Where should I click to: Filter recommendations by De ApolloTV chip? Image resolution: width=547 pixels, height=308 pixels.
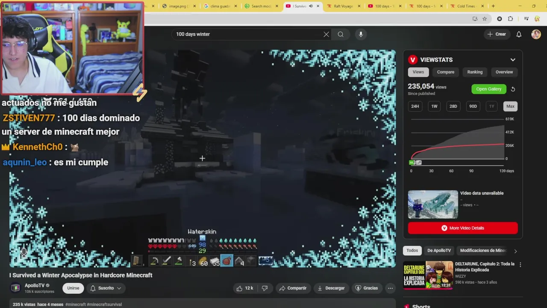tap(439, 251)
